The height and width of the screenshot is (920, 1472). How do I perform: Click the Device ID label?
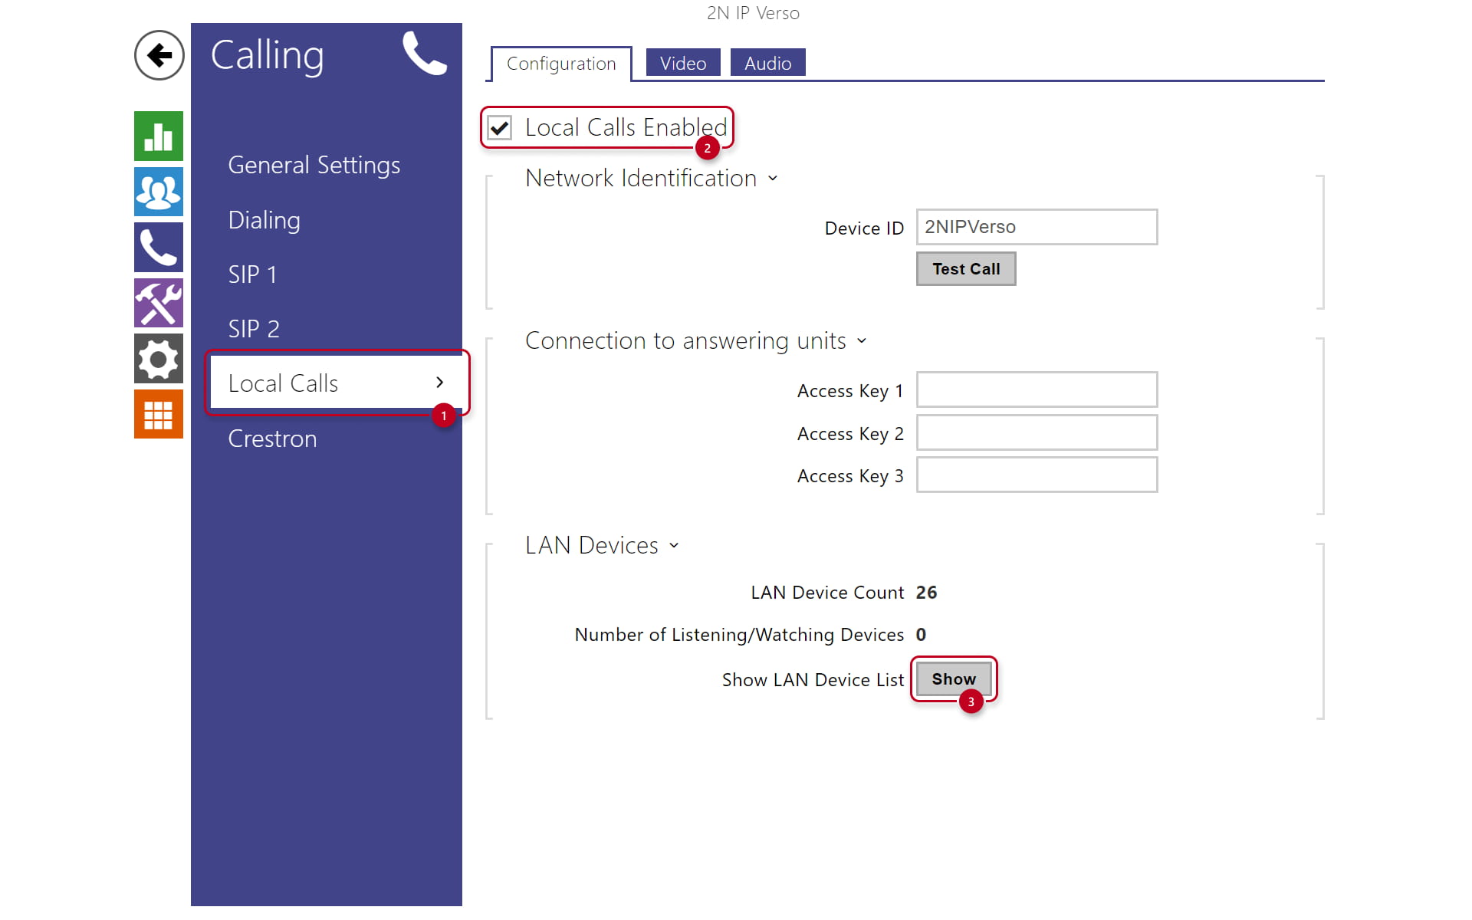click(864, 228)
